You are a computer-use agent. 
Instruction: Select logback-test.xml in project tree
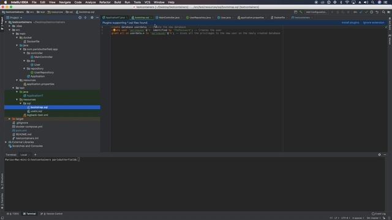[x=37, y=115]
